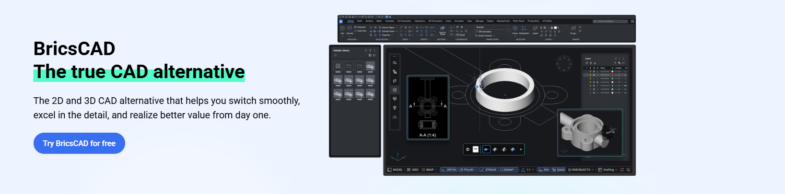Click the Group tool in ribbon

click(574, 30)
